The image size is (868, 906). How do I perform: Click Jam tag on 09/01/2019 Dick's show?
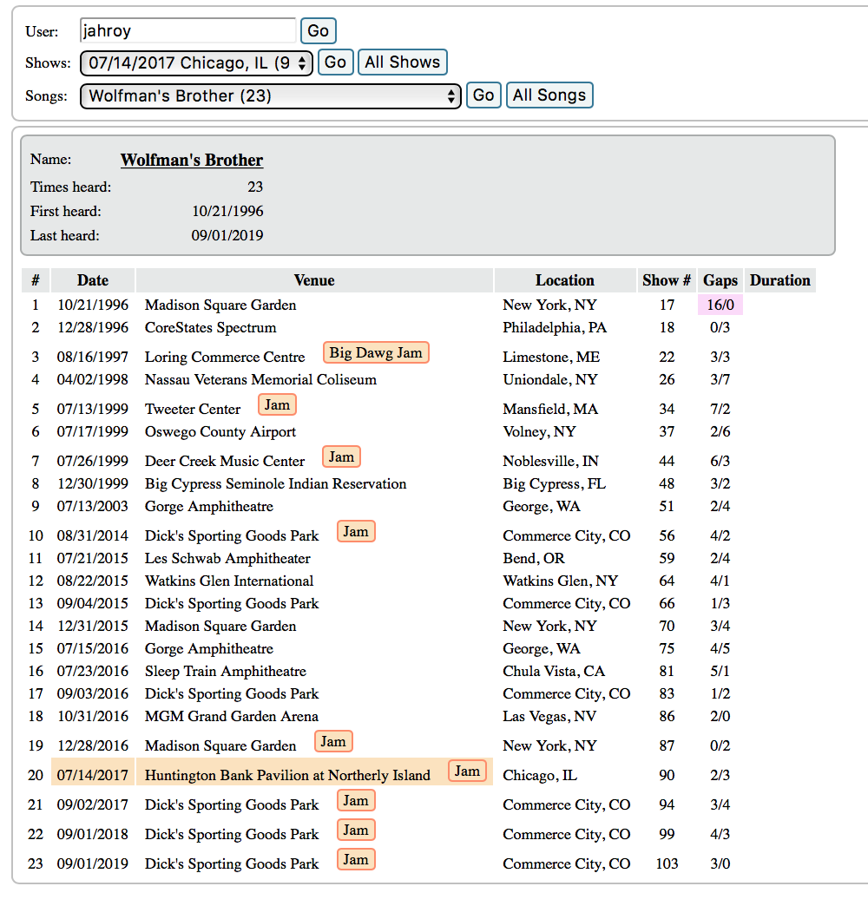point(355,859)
